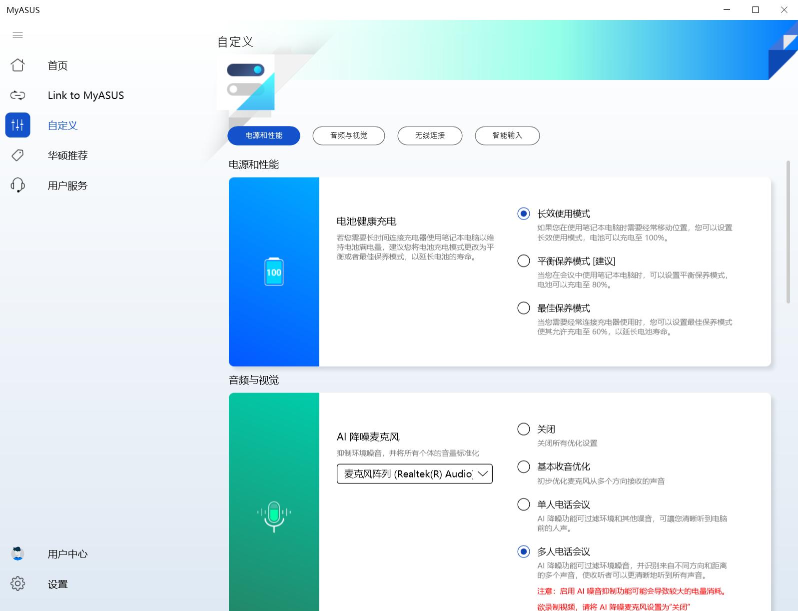Viewport: 798px width, 611px height.
Task: Open the 用户中心 avatar icon
Action: [17, 553]
